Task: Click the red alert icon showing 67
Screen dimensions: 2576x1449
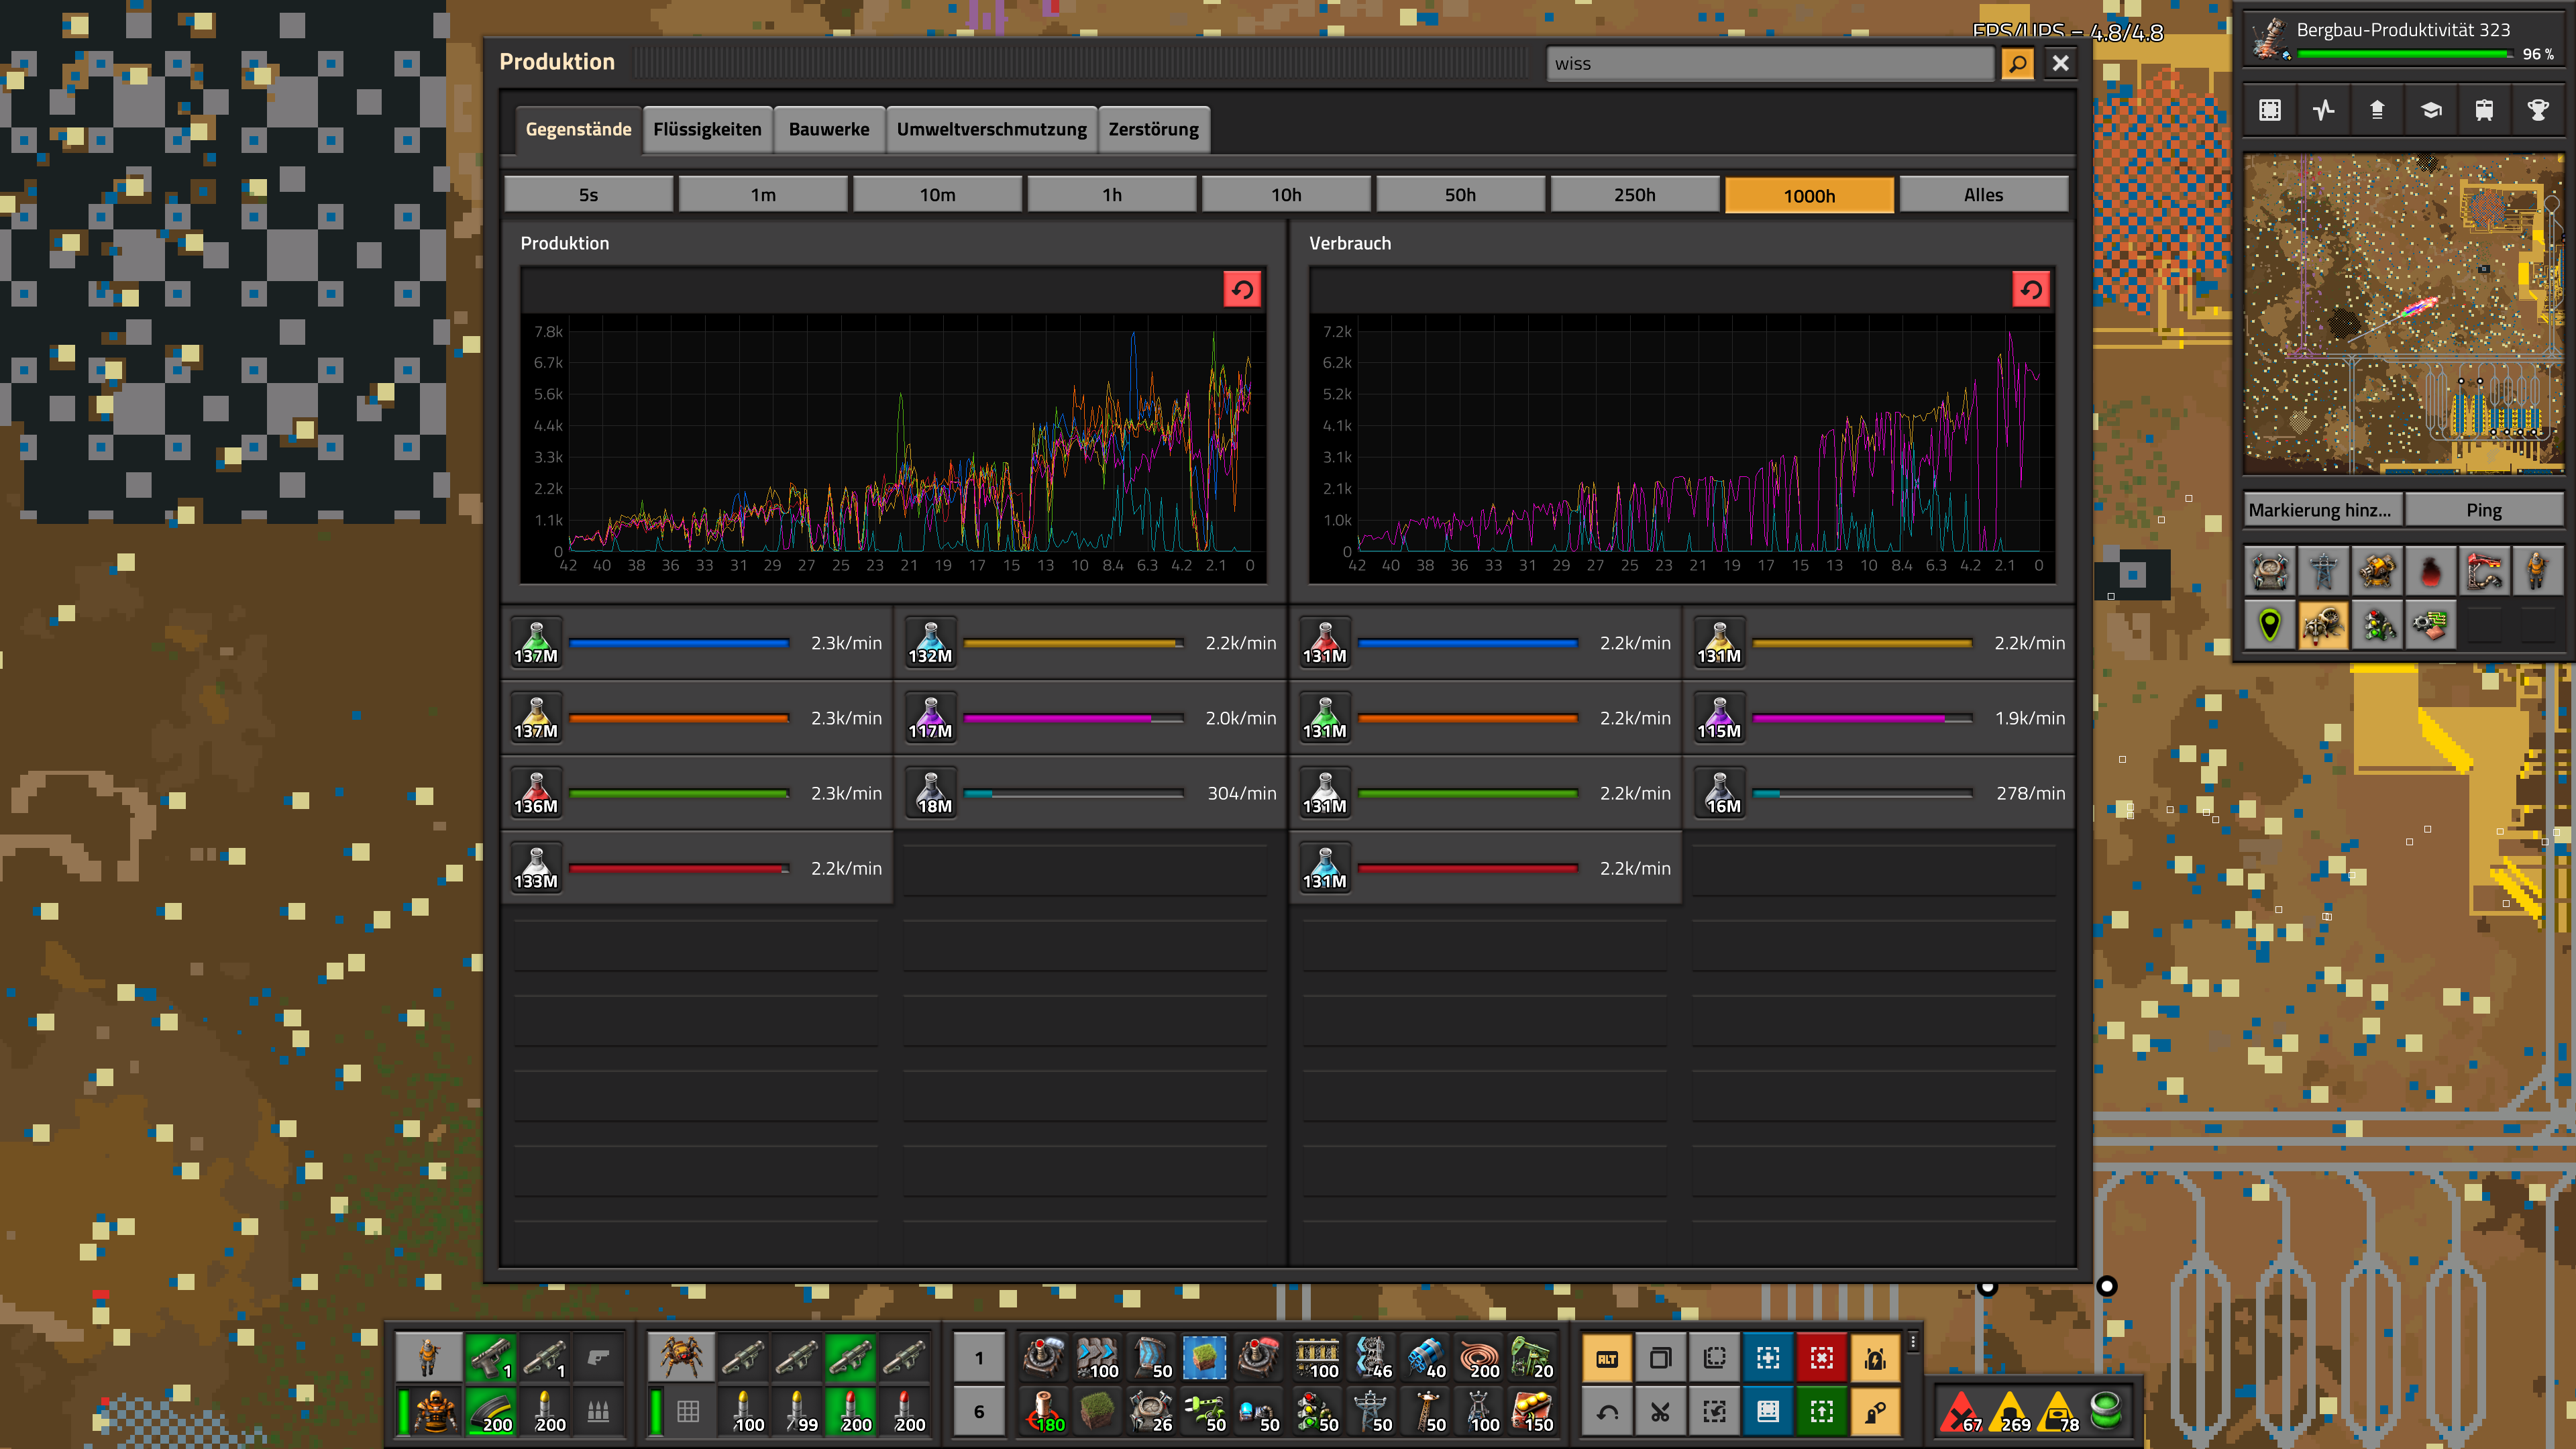Action: point(1962,1411)
